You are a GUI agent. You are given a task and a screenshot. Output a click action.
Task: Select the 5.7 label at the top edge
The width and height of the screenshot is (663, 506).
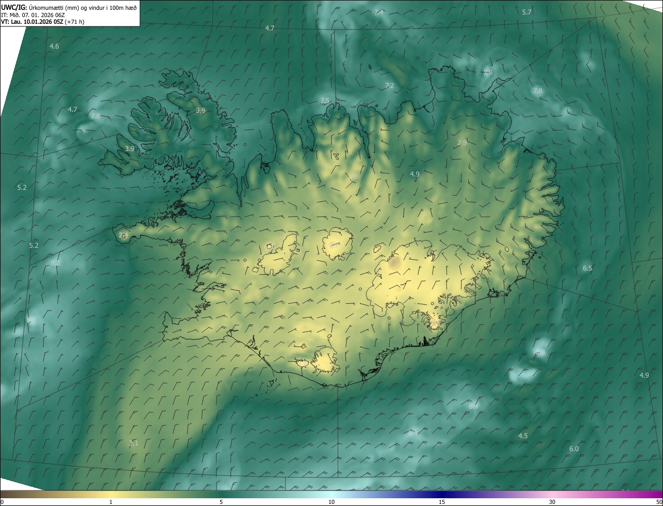click(x=527, y=12)
